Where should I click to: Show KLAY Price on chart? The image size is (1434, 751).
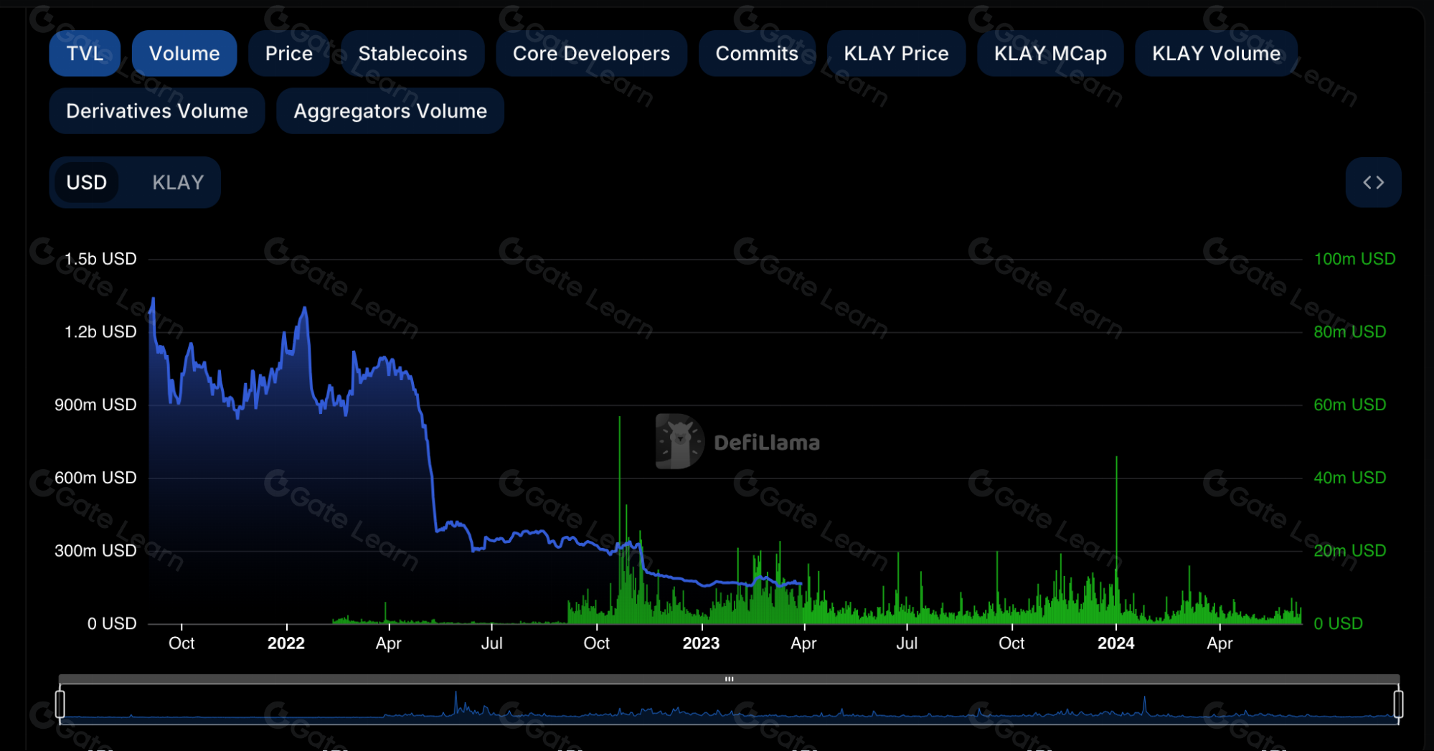point(896,53)
